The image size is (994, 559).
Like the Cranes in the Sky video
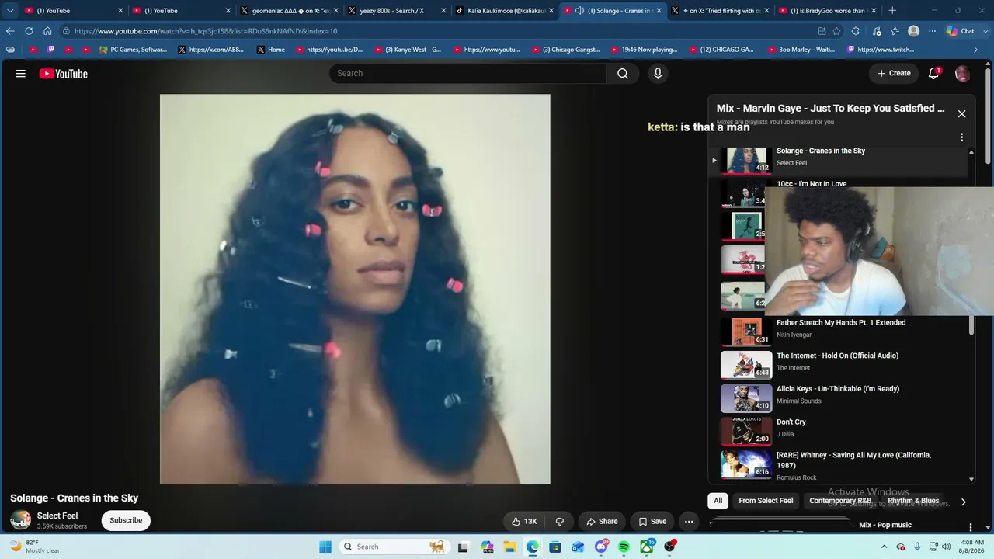[524, 522]
